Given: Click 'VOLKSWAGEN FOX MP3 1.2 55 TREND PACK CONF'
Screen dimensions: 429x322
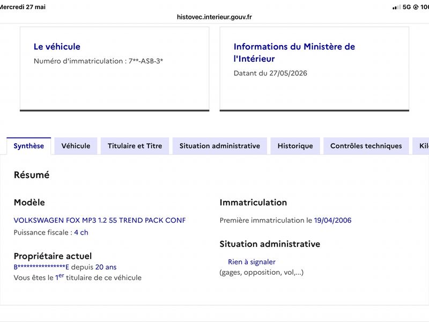Looking at the screenshot, I should click(100, 220).
